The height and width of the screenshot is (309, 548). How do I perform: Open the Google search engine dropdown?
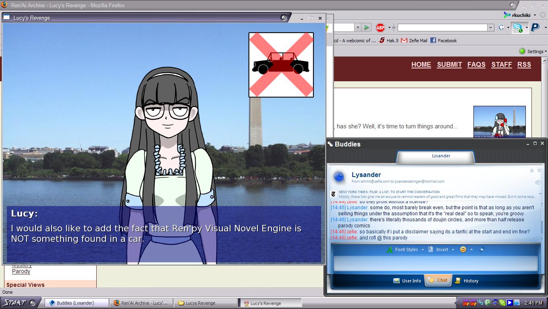click(503, 27)
